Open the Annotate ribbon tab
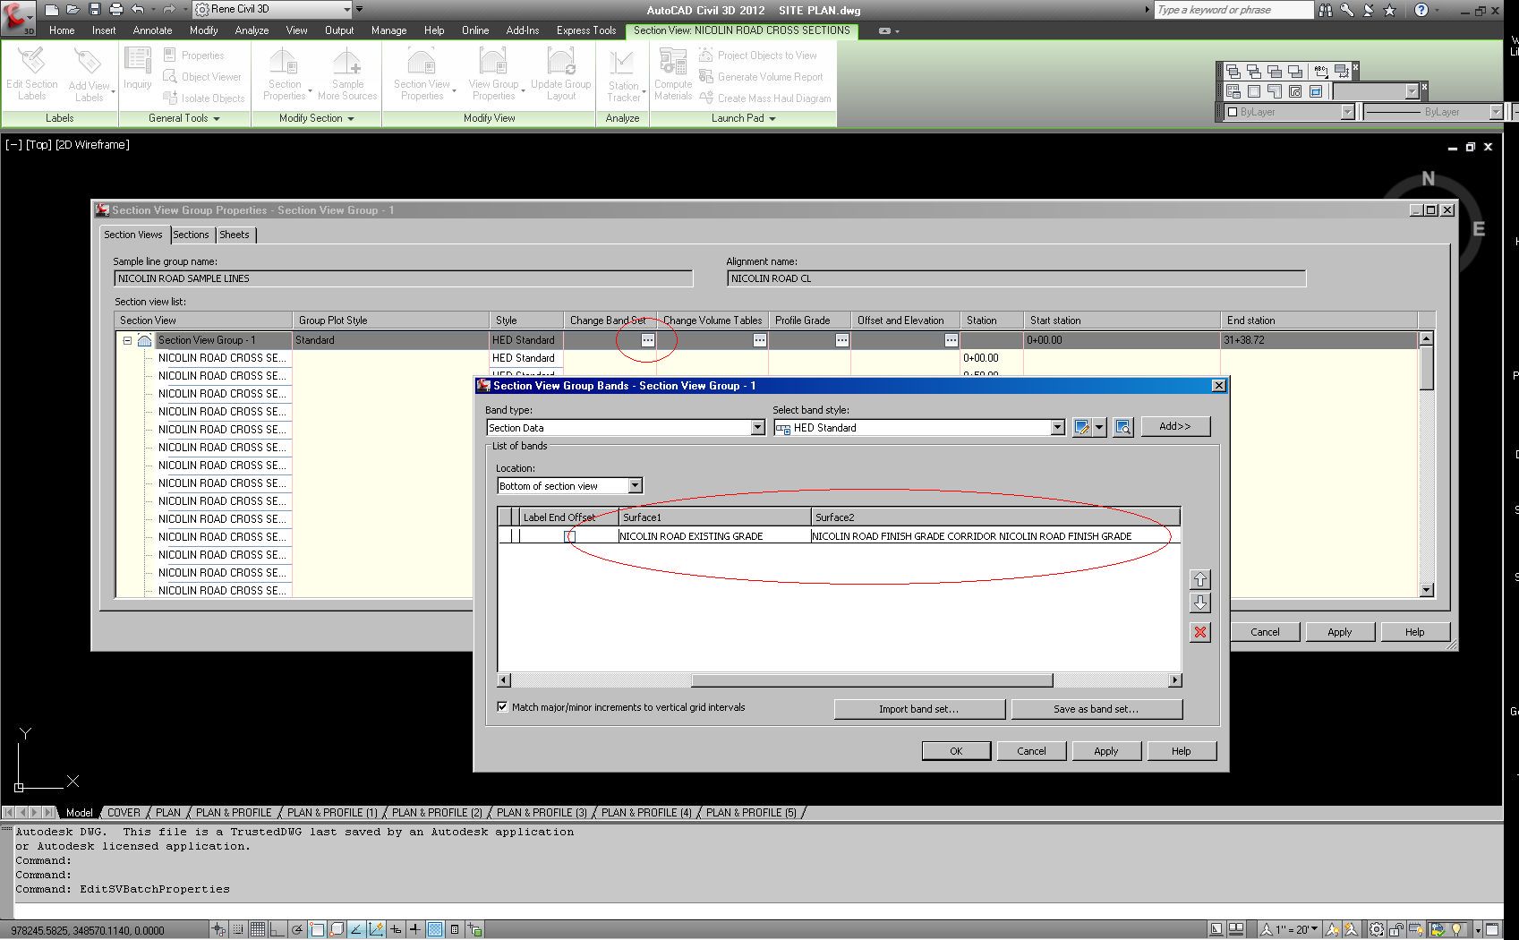Viewport: 1519px width, 940px height. [152, 30]
